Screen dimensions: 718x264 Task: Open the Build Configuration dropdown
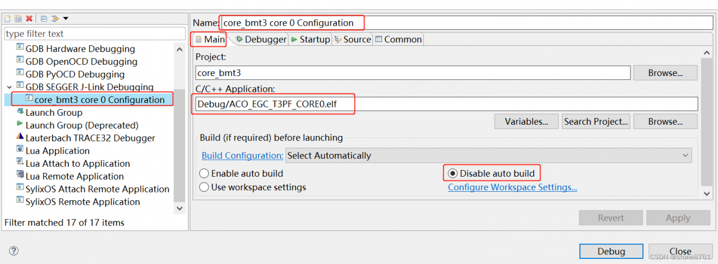(x=489, y=155)
